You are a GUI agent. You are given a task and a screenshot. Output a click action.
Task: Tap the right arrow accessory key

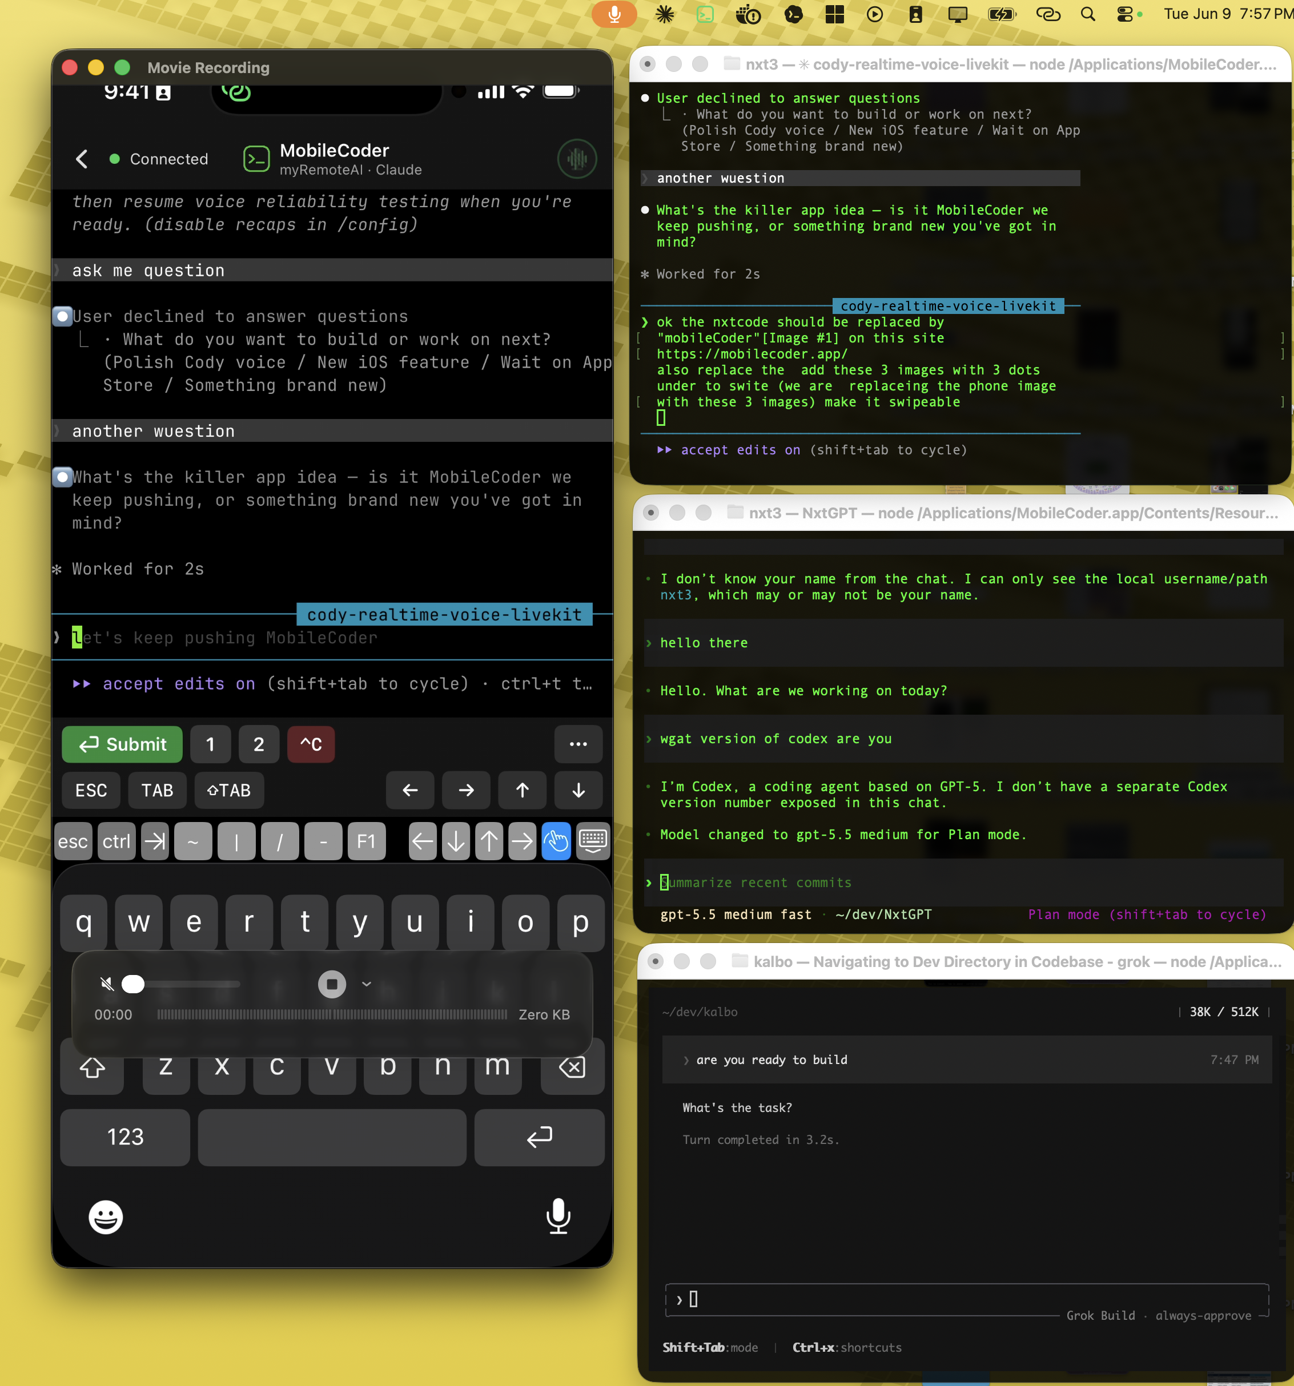point(523,841)
